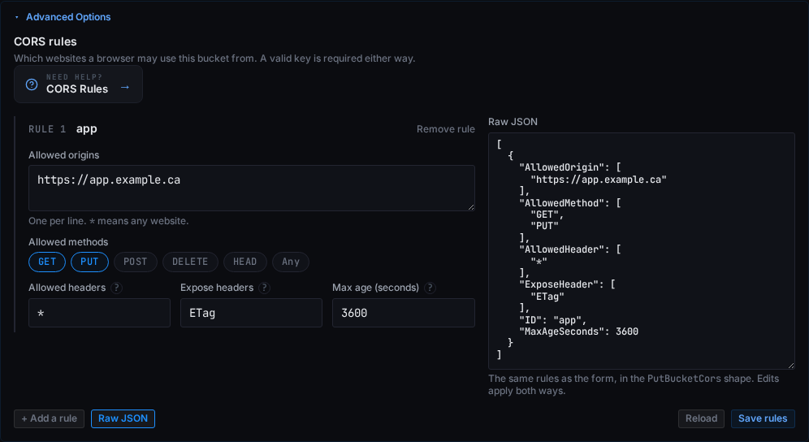
Task: Click the + Add a rule button
Action: pos(49,418)
